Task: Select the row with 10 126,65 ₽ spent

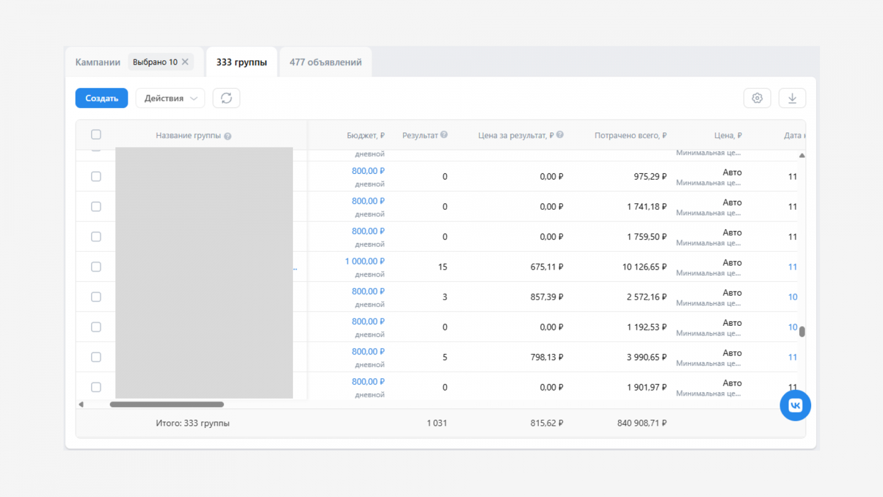Action: (96, 267)
